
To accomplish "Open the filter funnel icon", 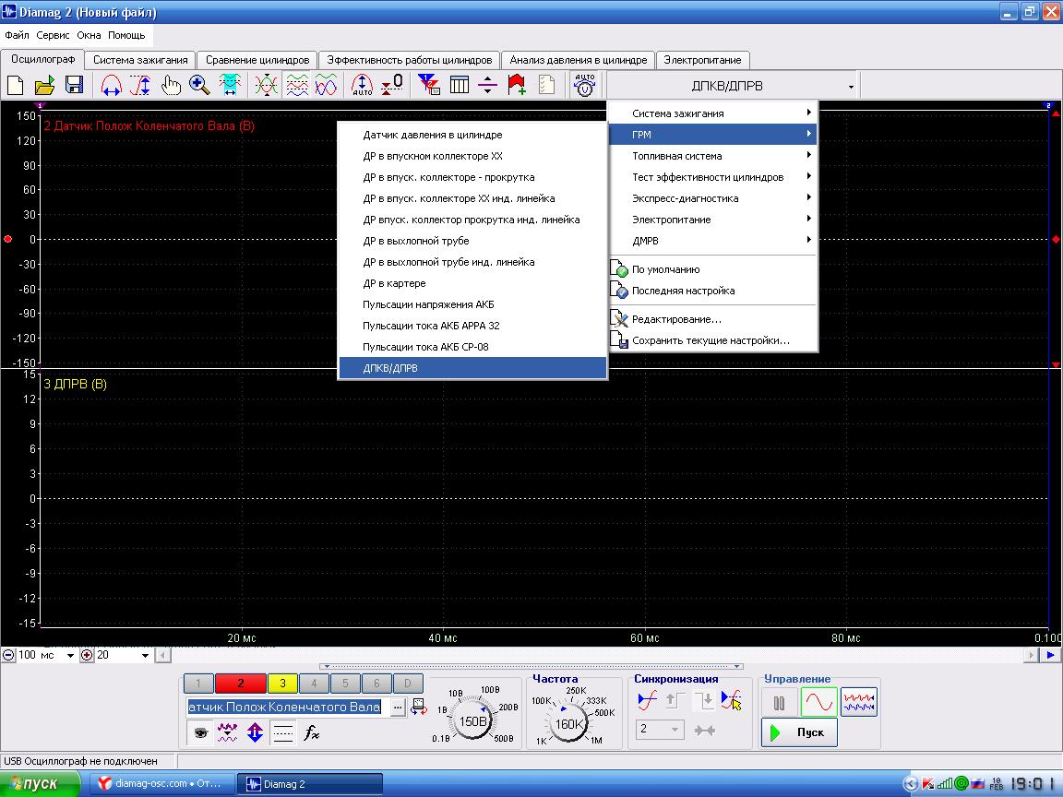I will point(428,86).
